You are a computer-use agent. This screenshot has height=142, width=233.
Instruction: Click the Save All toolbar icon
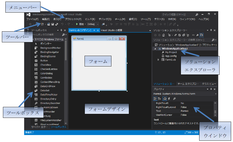57,24
